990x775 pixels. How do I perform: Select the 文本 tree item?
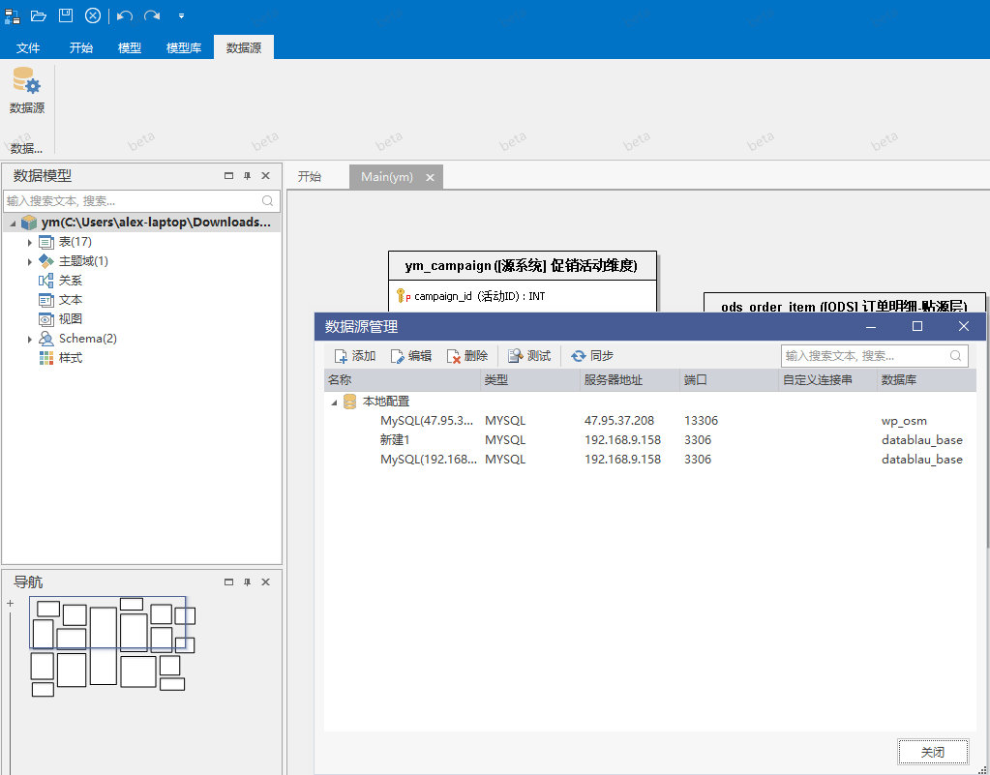click(70, 300)
